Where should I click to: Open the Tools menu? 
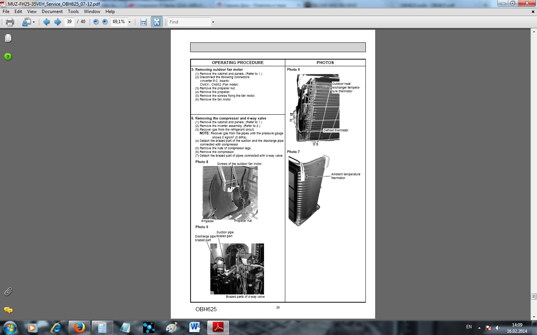coord(73,12)
